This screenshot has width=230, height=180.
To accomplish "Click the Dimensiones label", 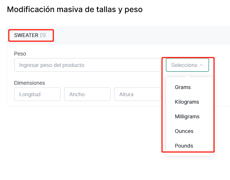I will coord(30,83).
